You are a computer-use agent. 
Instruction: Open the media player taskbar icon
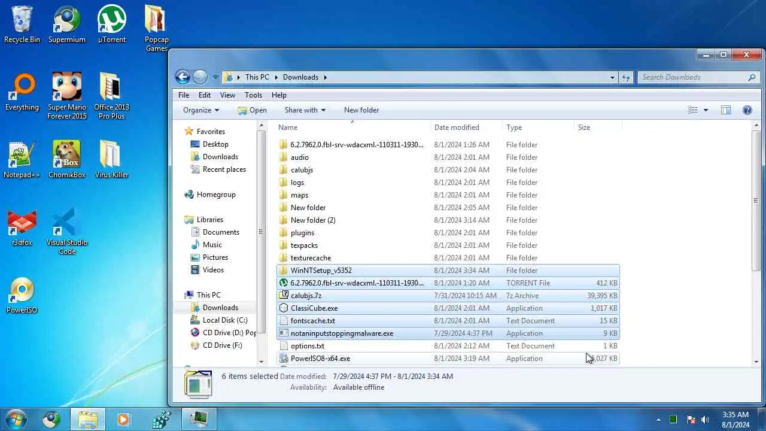click(x=124, y=420)
